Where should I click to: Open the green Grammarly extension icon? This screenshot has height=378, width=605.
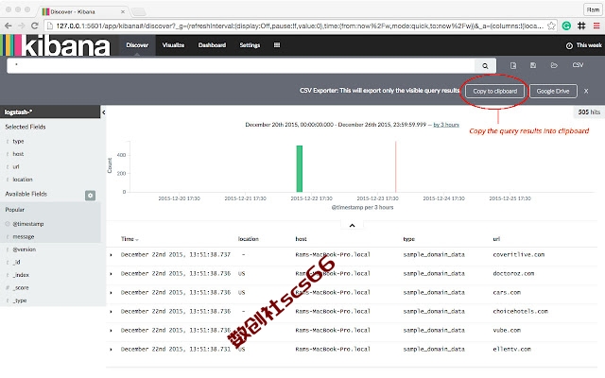[x=566, y=26]
